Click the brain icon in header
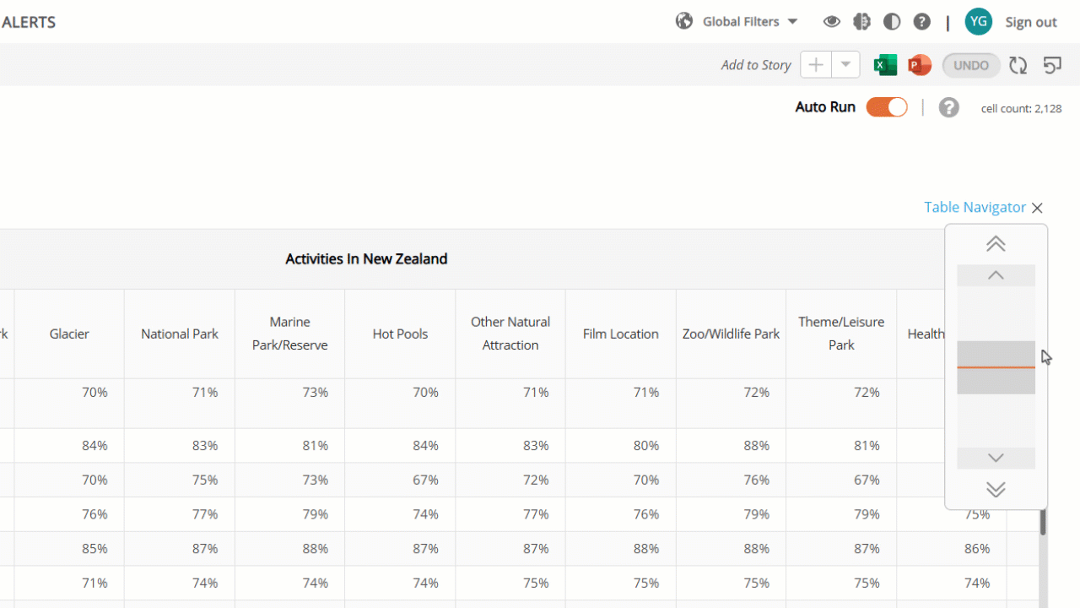Viewport: 1080px width, 608px height. [x=861, y=22]
